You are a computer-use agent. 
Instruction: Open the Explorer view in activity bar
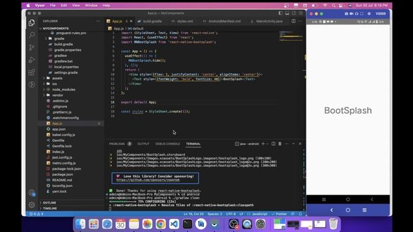pos(32,23)
